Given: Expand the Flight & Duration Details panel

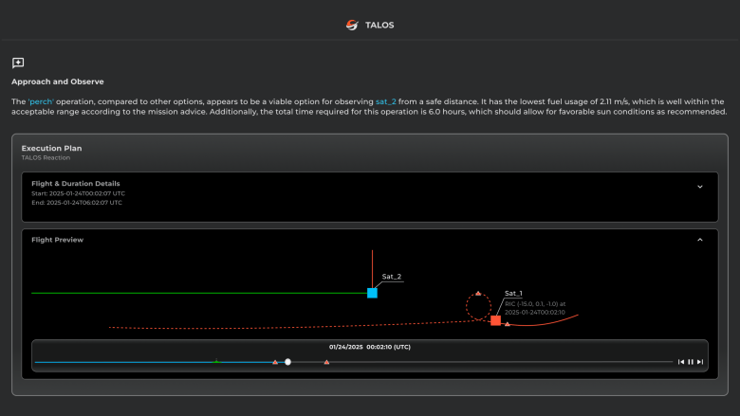Looking at the screenshot, I should click(x=700, y=187).
